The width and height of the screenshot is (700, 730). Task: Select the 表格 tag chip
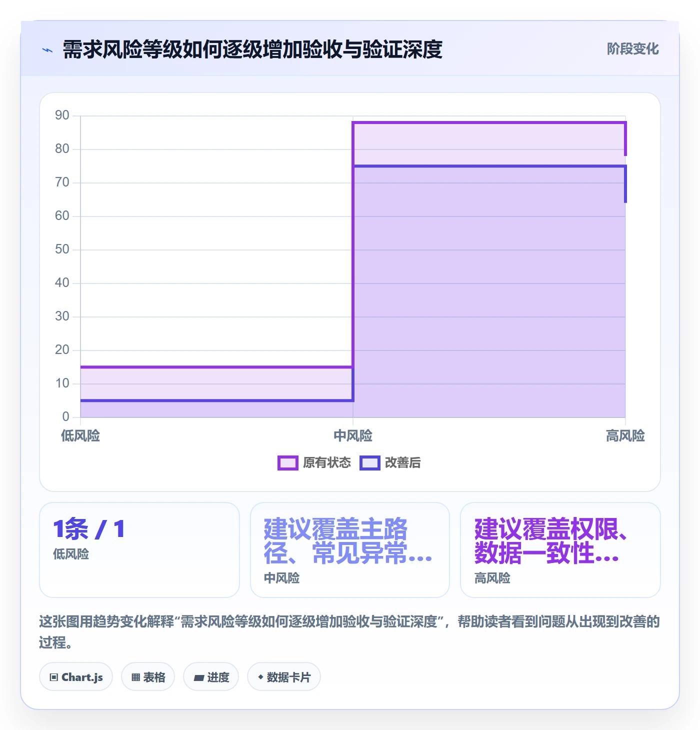148,677
